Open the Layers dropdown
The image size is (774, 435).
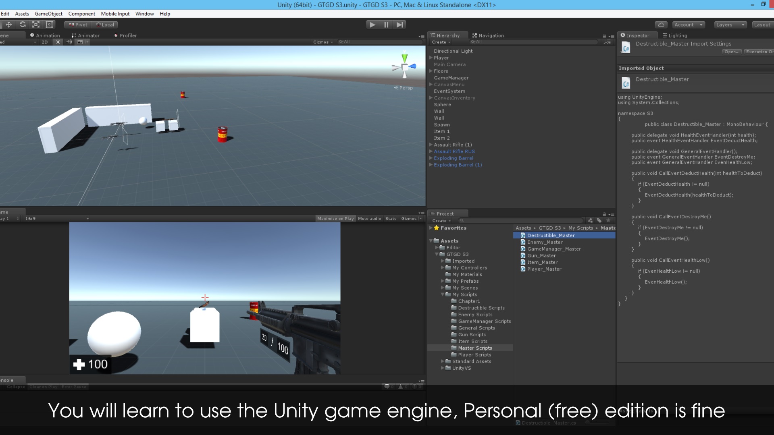coord(730,25)
